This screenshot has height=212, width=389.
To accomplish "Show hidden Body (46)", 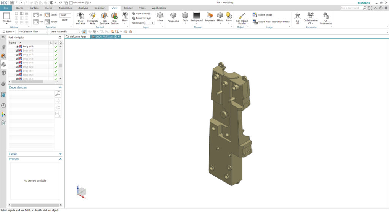I will pyautogui.click(x=17, y=51).
